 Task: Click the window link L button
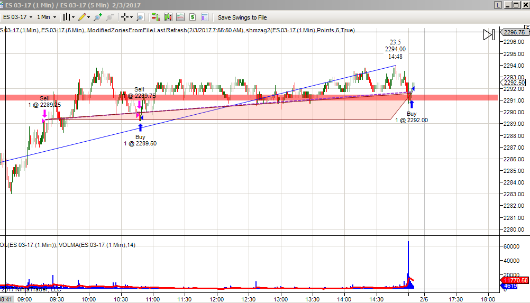pos(498,5)
